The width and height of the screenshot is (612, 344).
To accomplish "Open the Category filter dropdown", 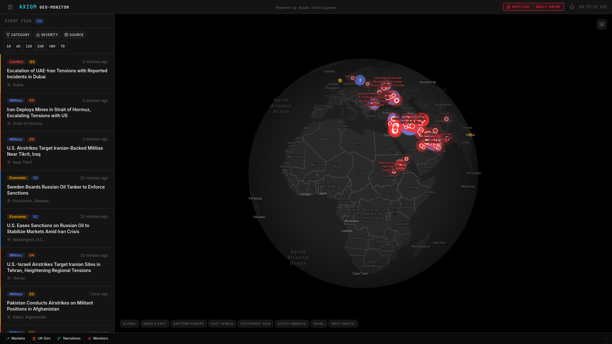I will (18, 35).
